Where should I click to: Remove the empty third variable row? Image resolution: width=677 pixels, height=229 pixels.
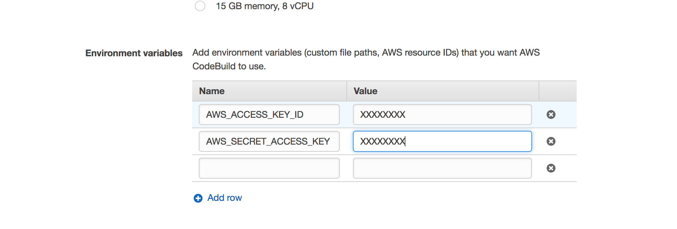(x=551, y=168)
